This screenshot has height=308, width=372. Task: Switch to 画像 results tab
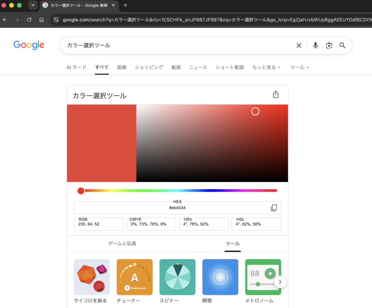(122, 67)
